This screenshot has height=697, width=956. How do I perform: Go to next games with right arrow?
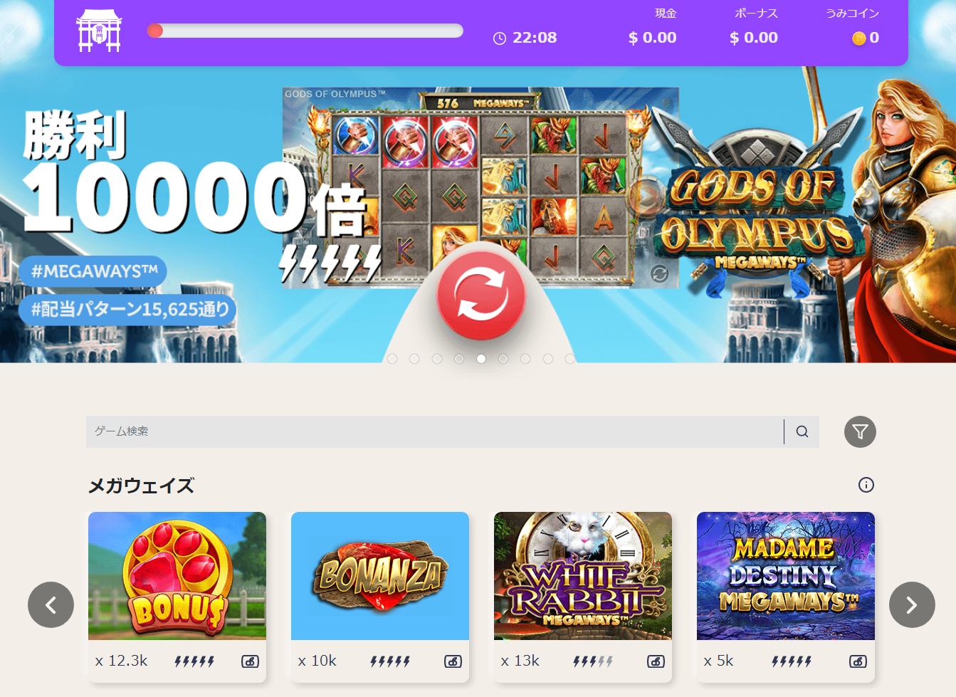(x=912, y=604)
